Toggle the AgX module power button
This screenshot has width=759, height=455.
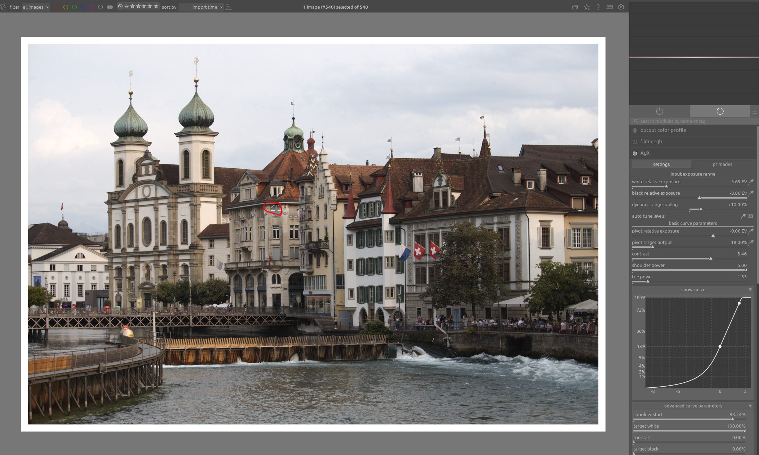point(635,153)
